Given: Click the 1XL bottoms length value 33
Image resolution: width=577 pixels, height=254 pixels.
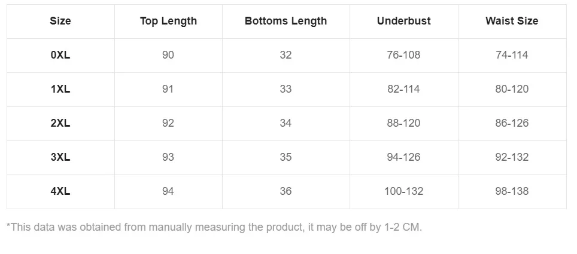Looking at the screenshot, I should pos(286,89).
